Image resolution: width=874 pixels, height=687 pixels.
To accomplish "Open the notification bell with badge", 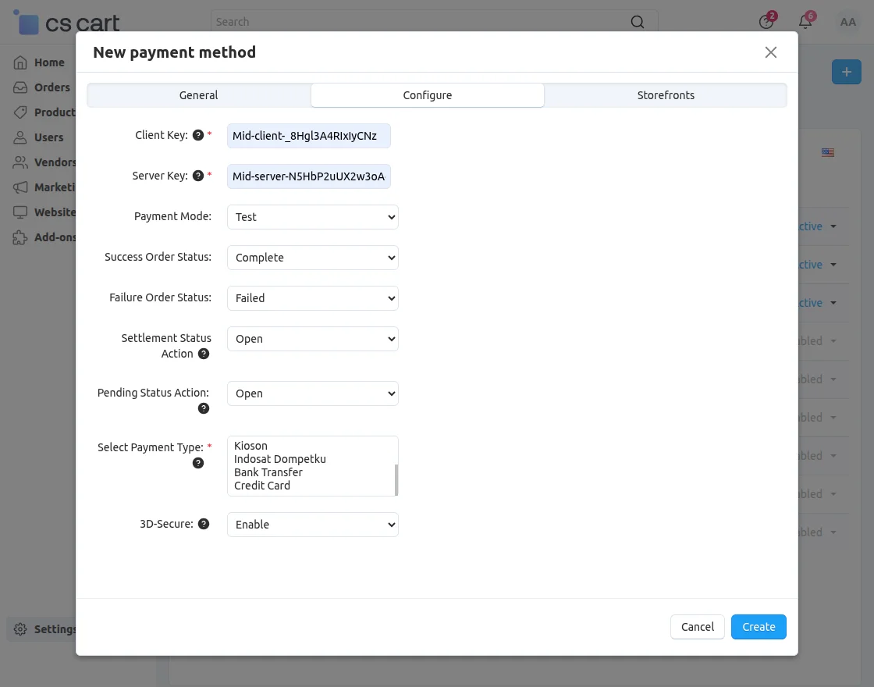I will (x=805, y=21).
